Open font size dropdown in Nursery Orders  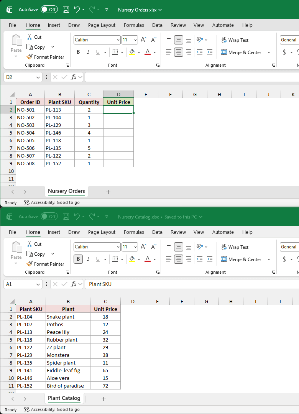[135, 40]
